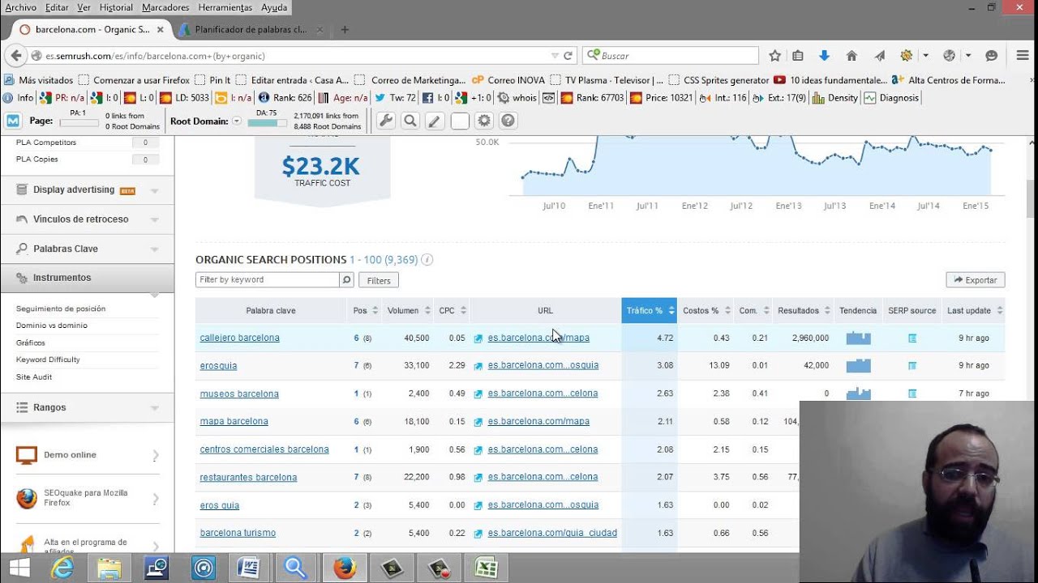Image resolution: width=1038 pixels, height=583 pixels.
Task: Open the Historial menu
Action: 116,7
